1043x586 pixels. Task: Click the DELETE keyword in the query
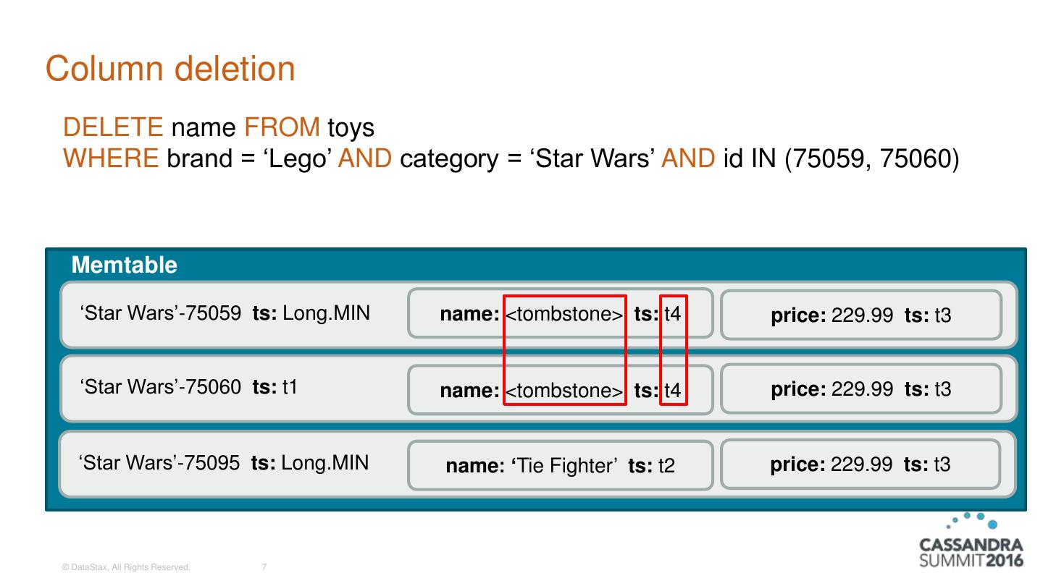click(113, 128)
